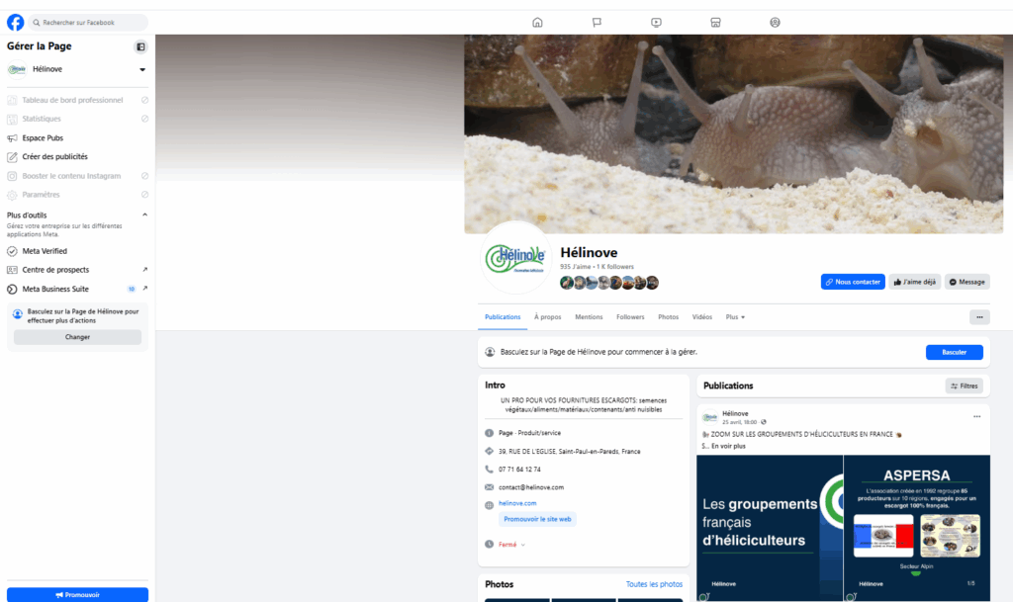Click the Espace Pubs megaphone icon
The width and height of the screenshot is (1013, 602).
(x=12, y=138)
